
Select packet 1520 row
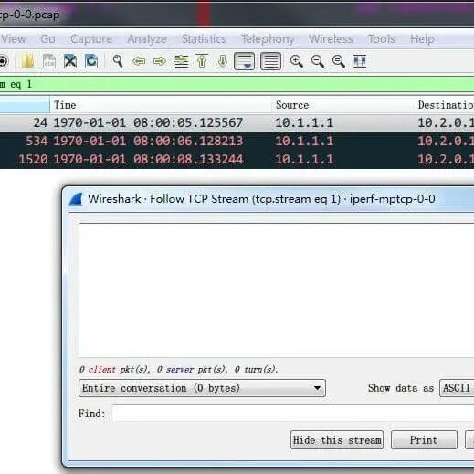(x=237, y=159)
